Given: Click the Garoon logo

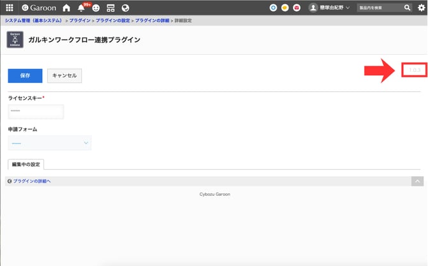Looking at the screenshot, I should (38, 8).
